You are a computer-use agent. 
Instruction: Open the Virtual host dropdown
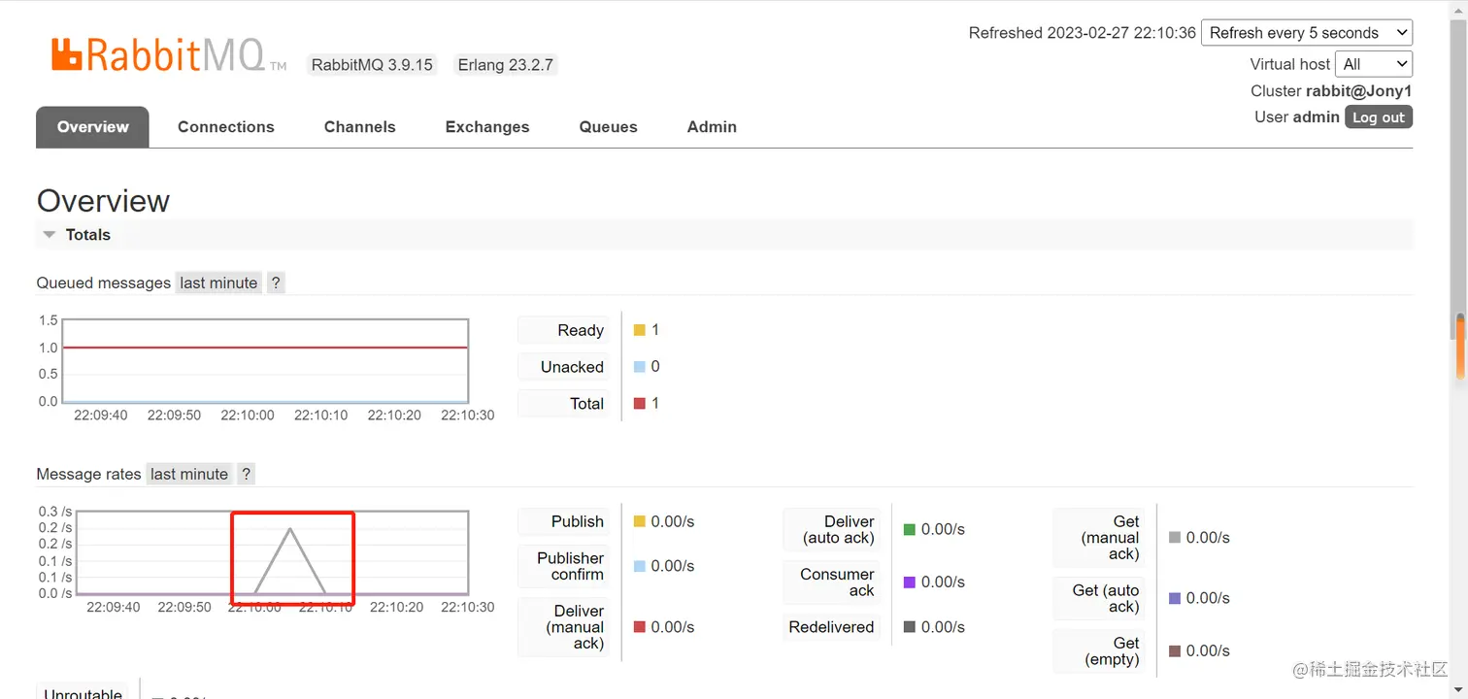pos(1374,64)
